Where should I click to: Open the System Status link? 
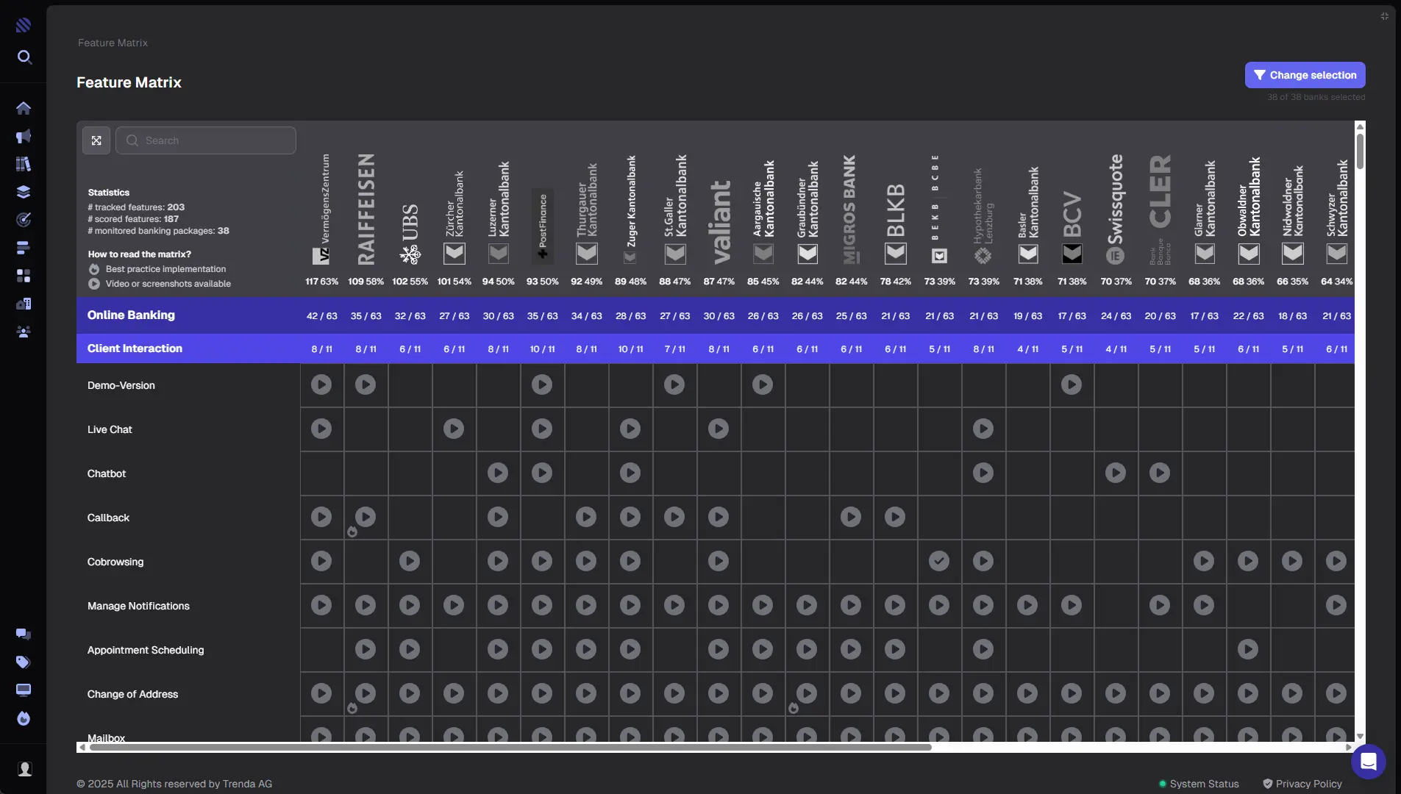pos(1203,784)
